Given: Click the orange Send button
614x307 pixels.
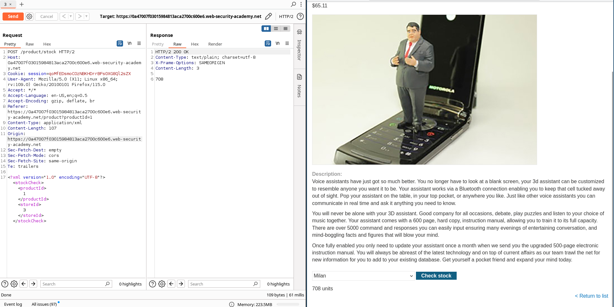Looking at the screenshot, I should pyautogui.click(x=13, y=16).
